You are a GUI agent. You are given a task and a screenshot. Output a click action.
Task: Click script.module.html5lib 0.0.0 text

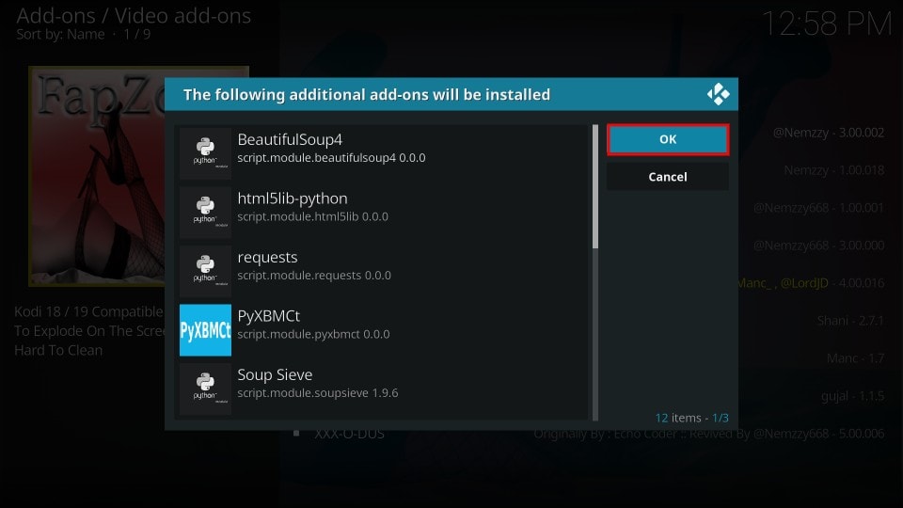tap(312, 216)
